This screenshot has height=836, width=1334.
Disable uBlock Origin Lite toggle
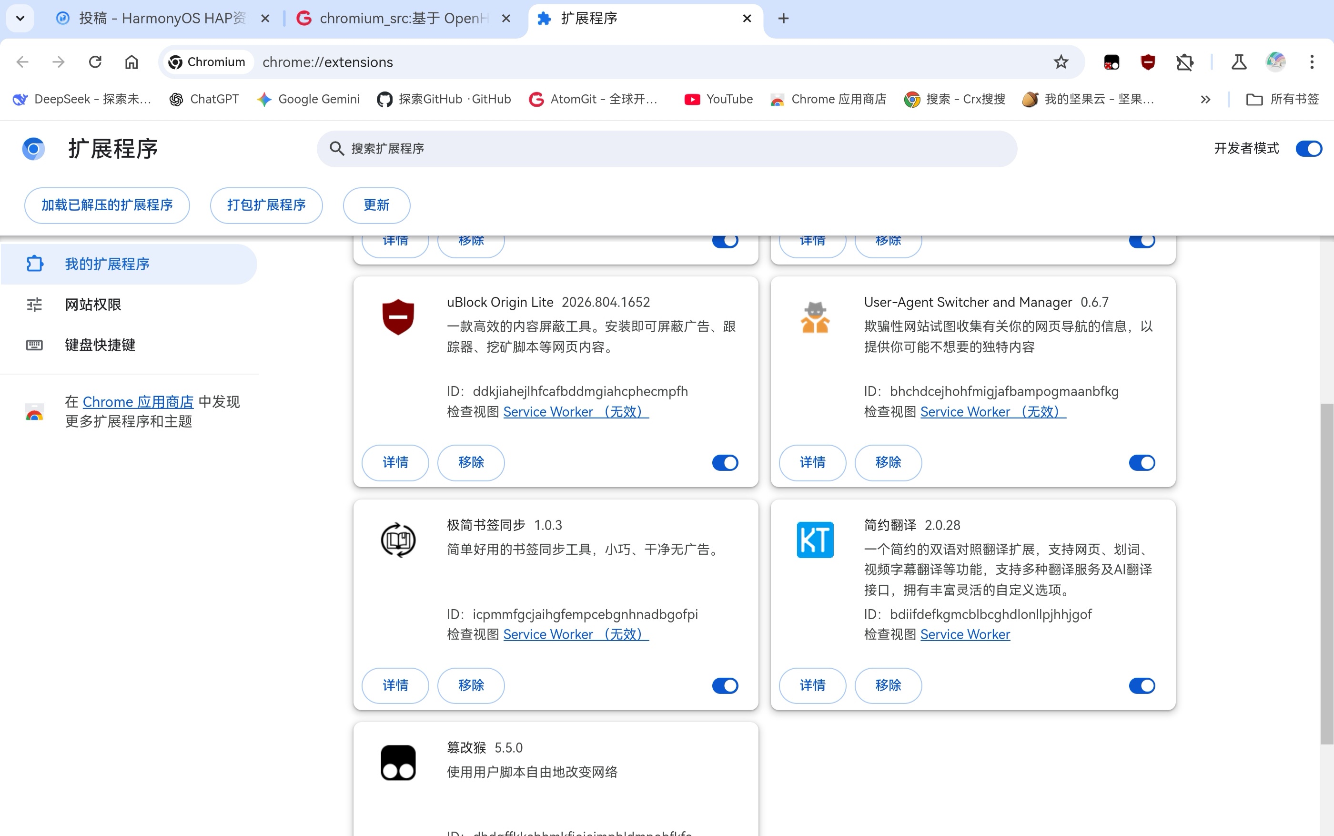pyautogui.click(x=725, y=463)
